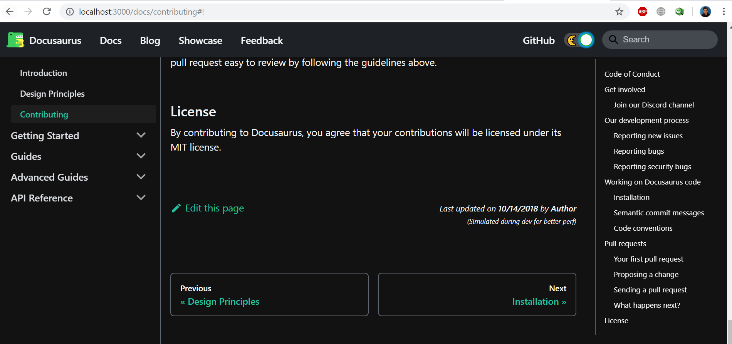Jump to License in table of contents

click(x=616, y=321)
